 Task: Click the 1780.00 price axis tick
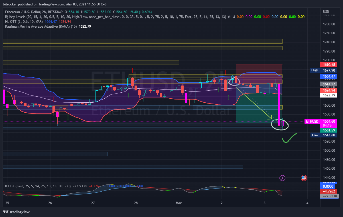pos(329,24)
